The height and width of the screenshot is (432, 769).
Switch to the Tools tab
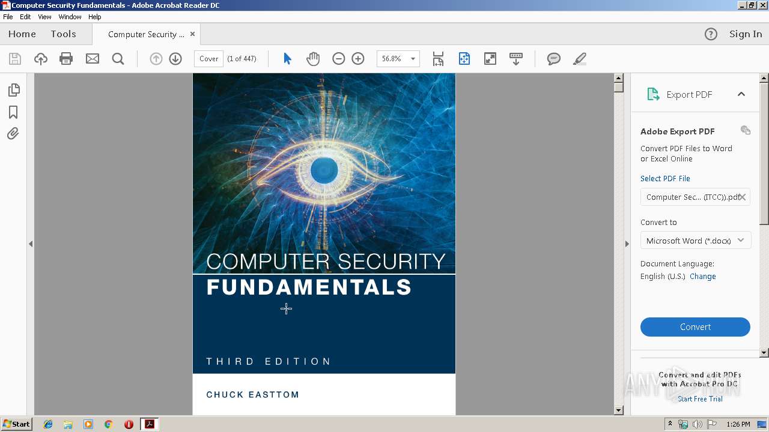coord(63,34)
